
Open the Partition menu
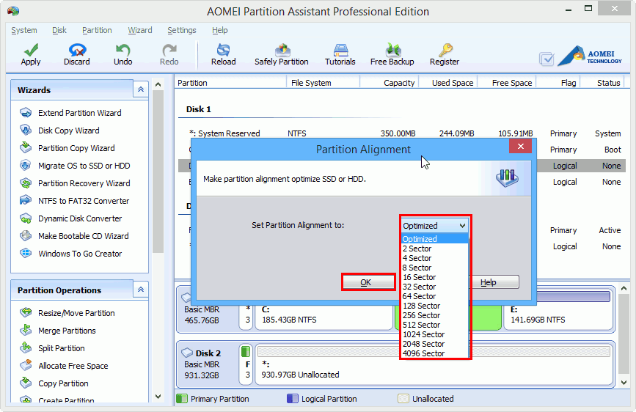click(x=97, y=30)
